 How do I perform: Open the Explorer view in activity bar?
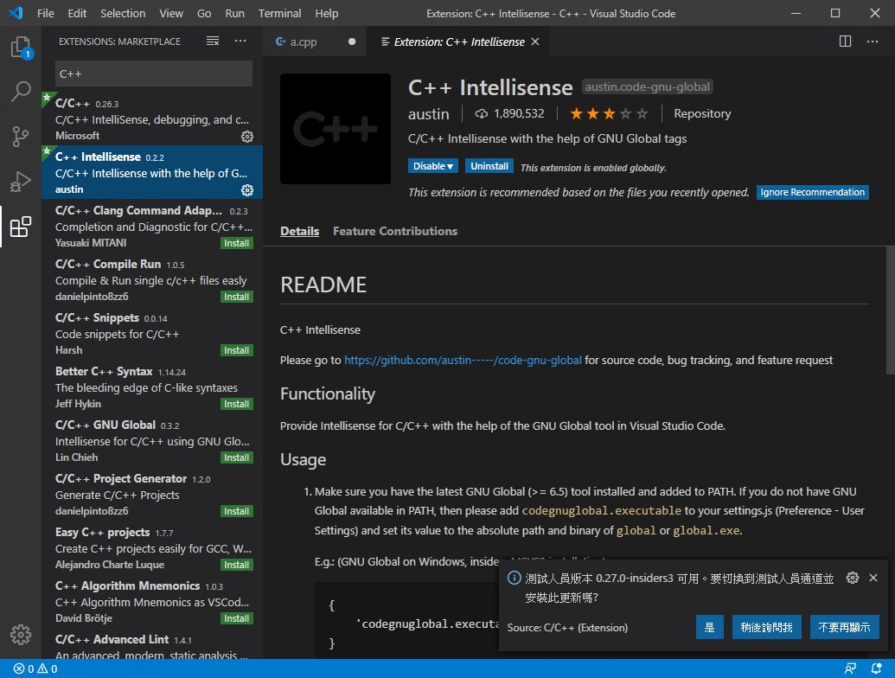pos(21,46)
